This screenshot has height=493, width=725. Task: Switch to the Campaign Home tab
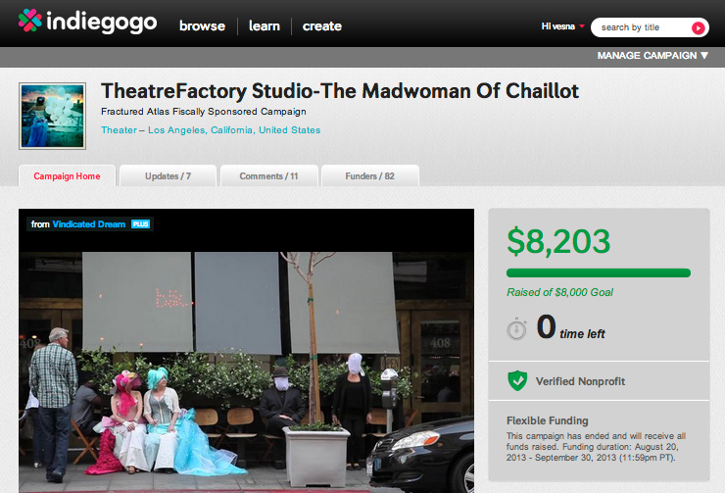(67, 175)
